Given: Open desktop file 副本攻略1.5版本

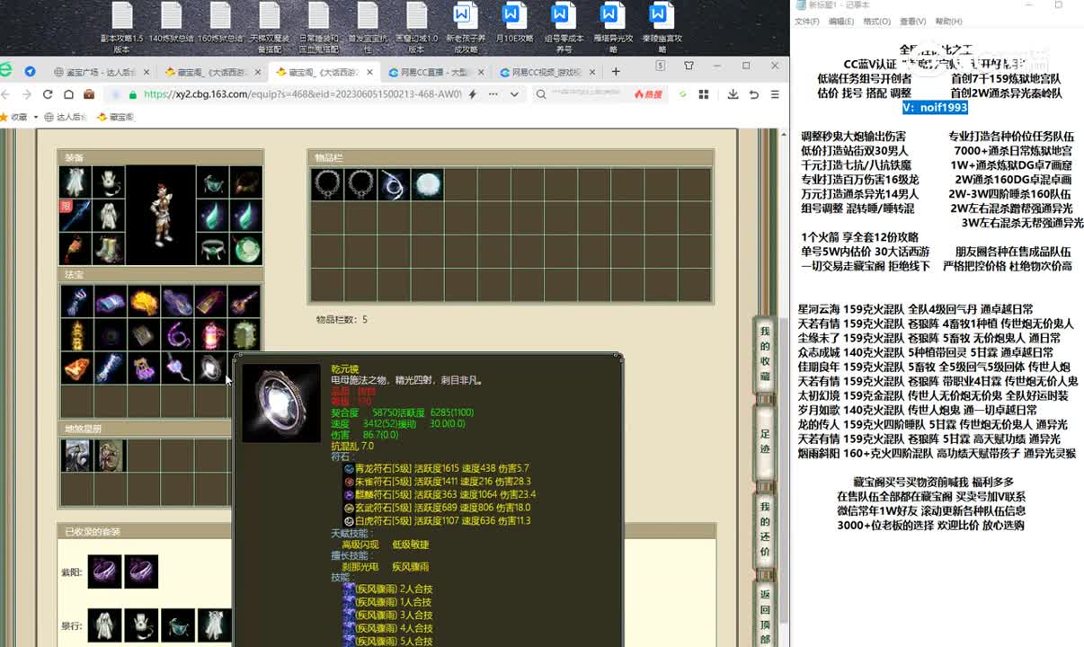Looking at the screenshot, I should click(121, 27).
